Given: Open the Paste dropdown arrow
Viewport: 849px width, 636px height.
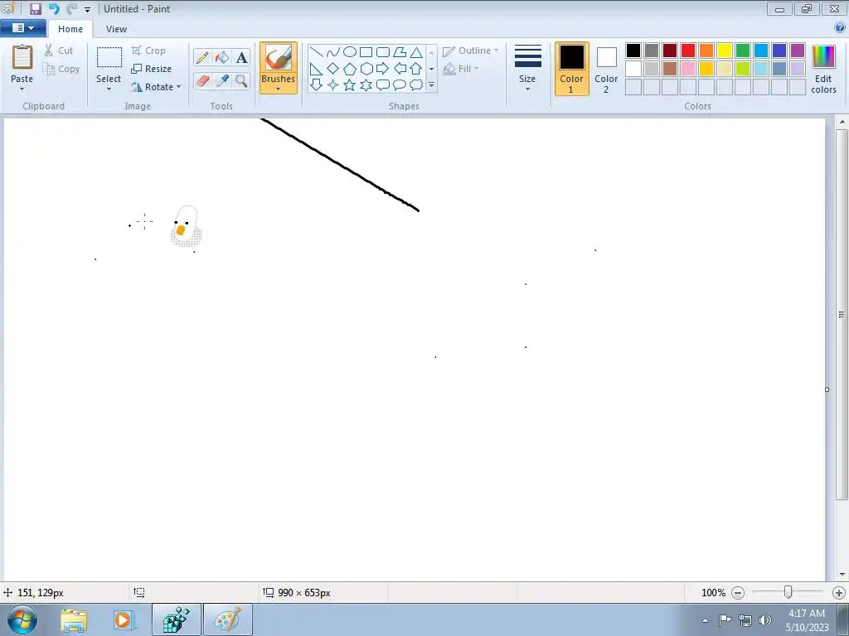Looking at the screenshot, I should [x=22, y=89].
